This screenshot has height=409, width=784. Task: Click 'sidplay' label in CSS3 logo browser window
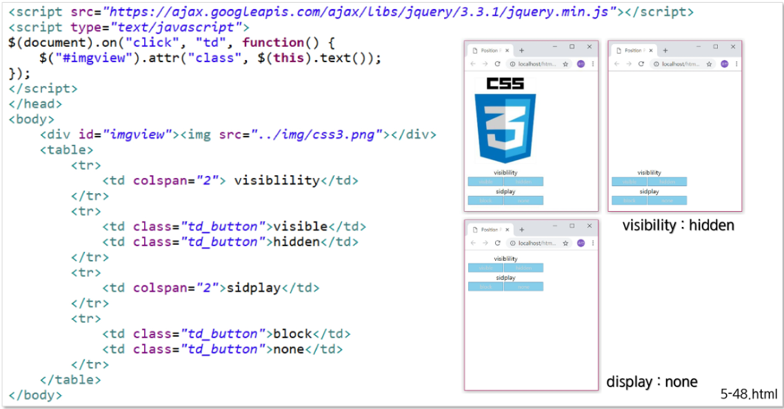click(x=505, y=192)
